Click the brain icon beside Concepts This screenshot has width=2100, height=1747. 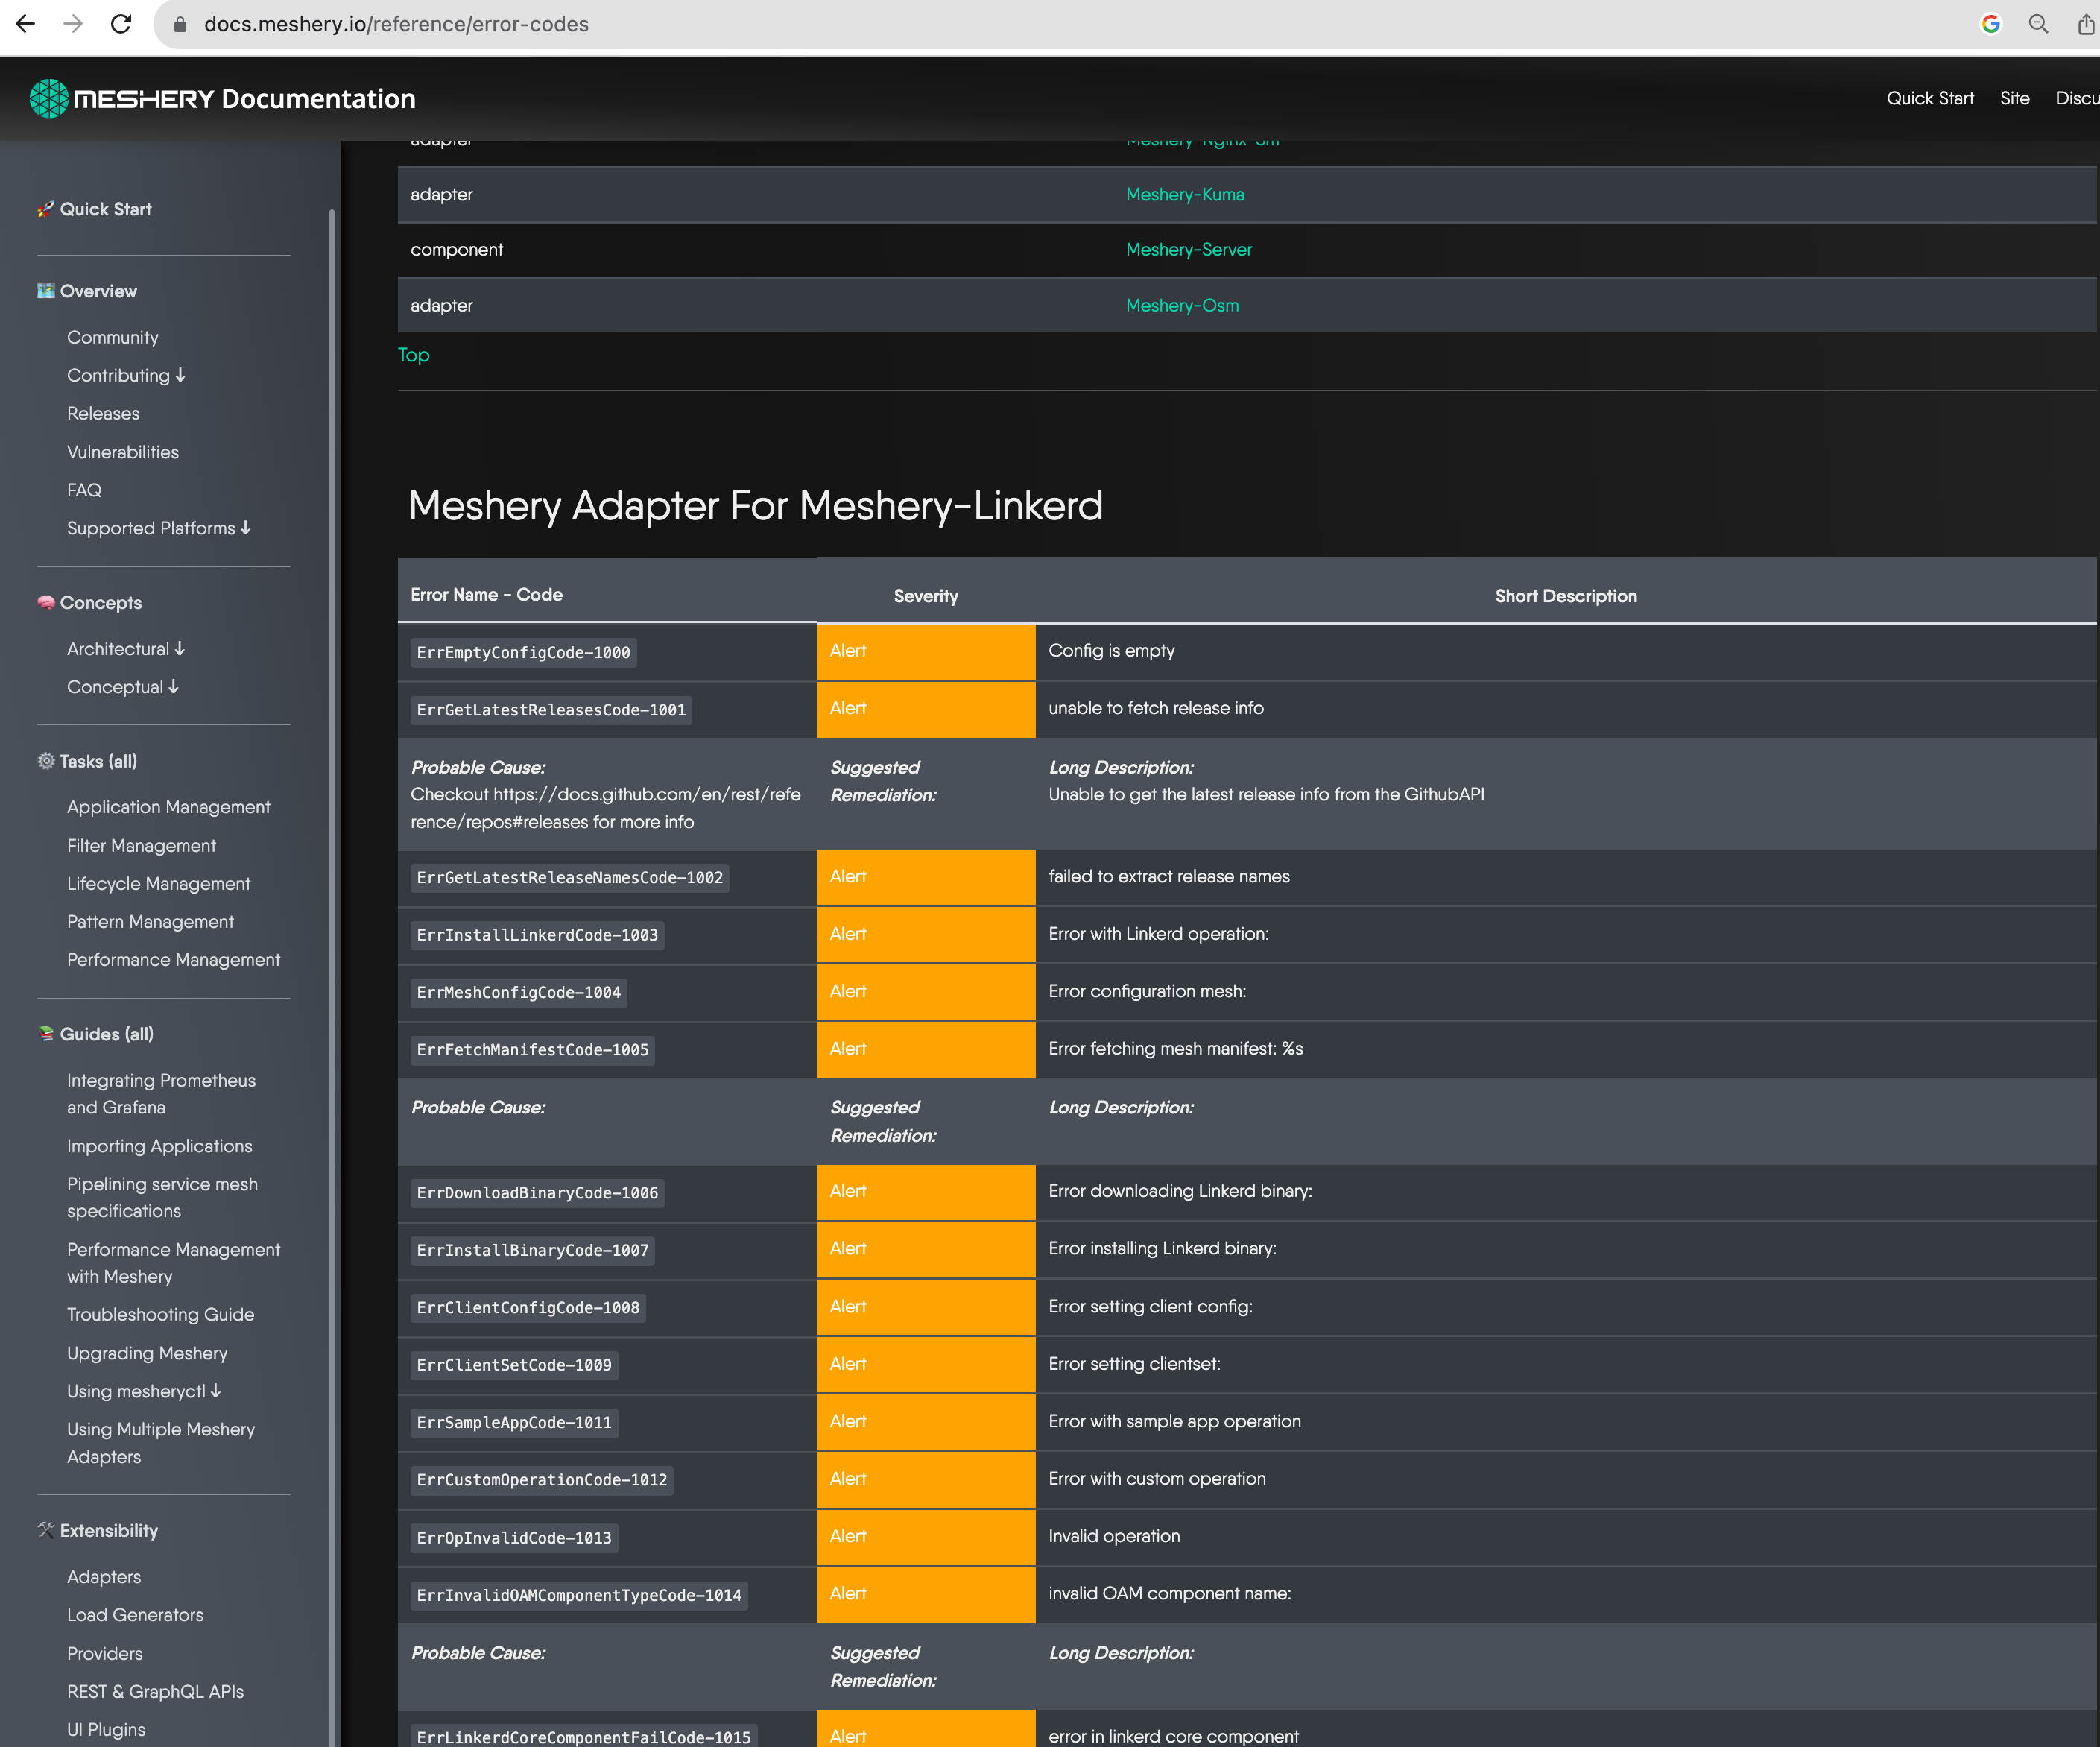pyautogui.click(x=45, y=602)
